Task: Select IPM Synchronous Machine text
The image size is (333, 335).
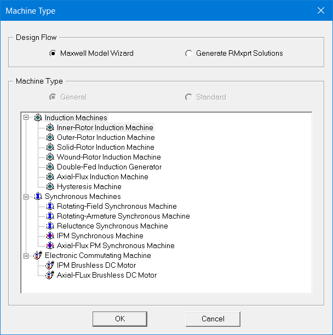Action: (100, 236)
